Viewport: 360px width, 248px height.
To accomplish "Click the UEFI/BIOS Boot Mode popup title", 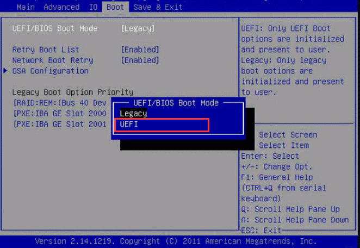I will click(175, 103).
